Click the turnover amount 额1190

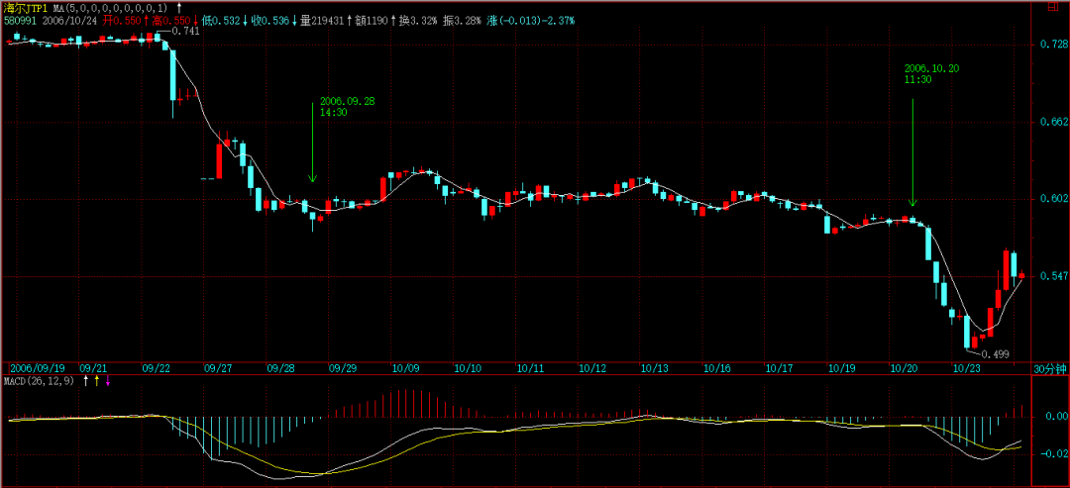(370, 21)
